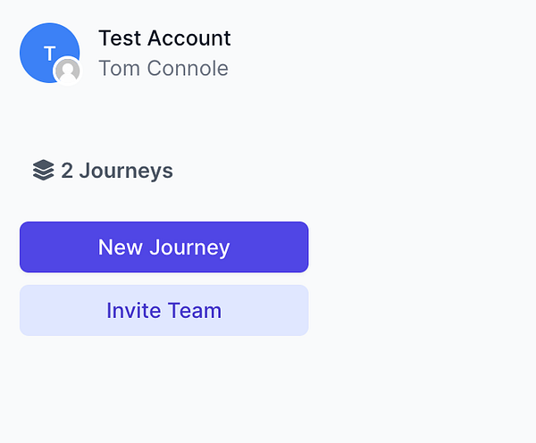Image resolution: width=536 pixels, height=443 pixels.
Task: Click the "Invite Team" label text
Action: pos(163,310)
